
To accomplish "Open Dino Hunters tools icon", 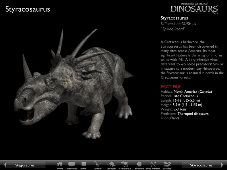I will coord(153,165).
